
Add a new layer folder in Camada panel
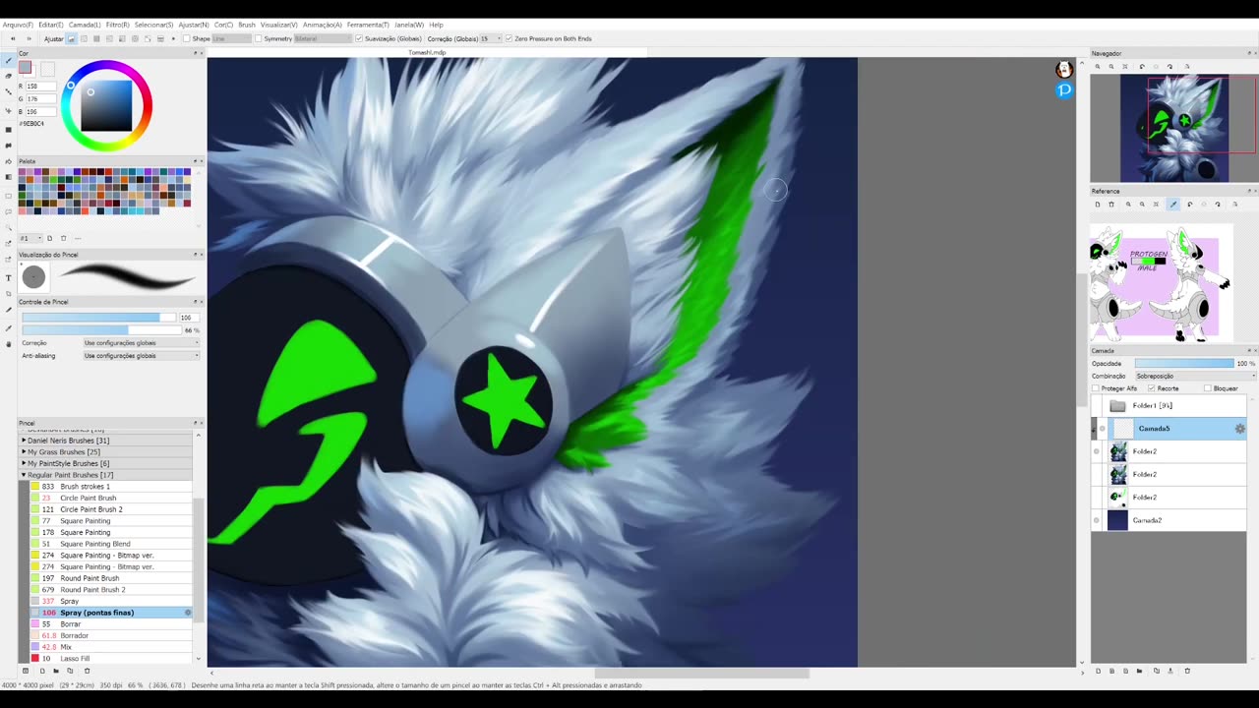1139,671
